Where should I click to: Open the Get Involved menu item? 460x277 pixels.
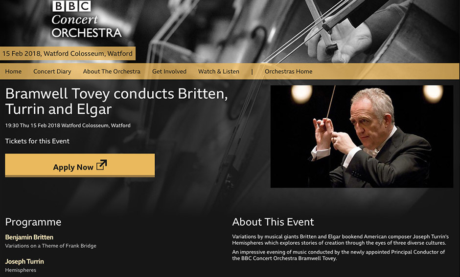[169, 71]
